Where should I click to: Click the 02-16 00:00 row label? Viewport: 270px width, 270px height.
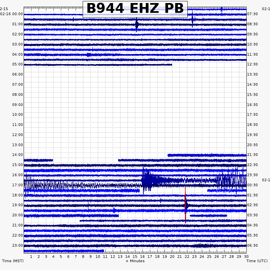(x=11, y=14)
